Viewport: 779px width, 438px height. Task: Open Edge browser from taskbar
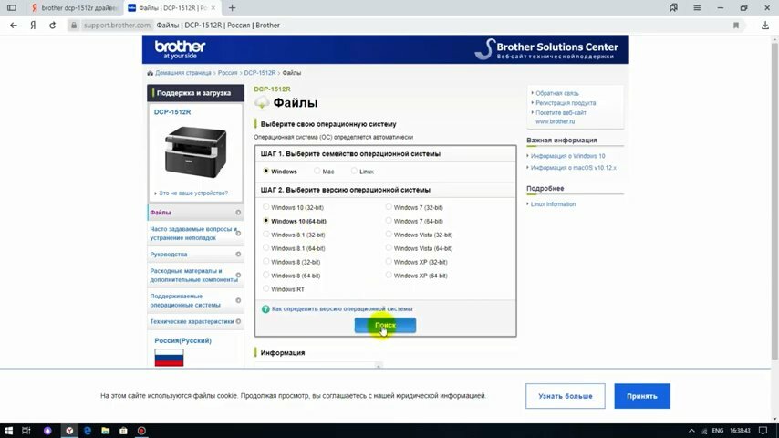(88, 431)
